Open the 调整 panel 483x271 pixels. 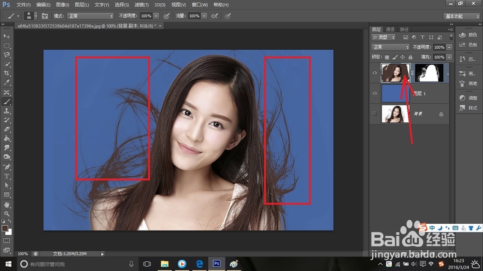pos(468,98)
